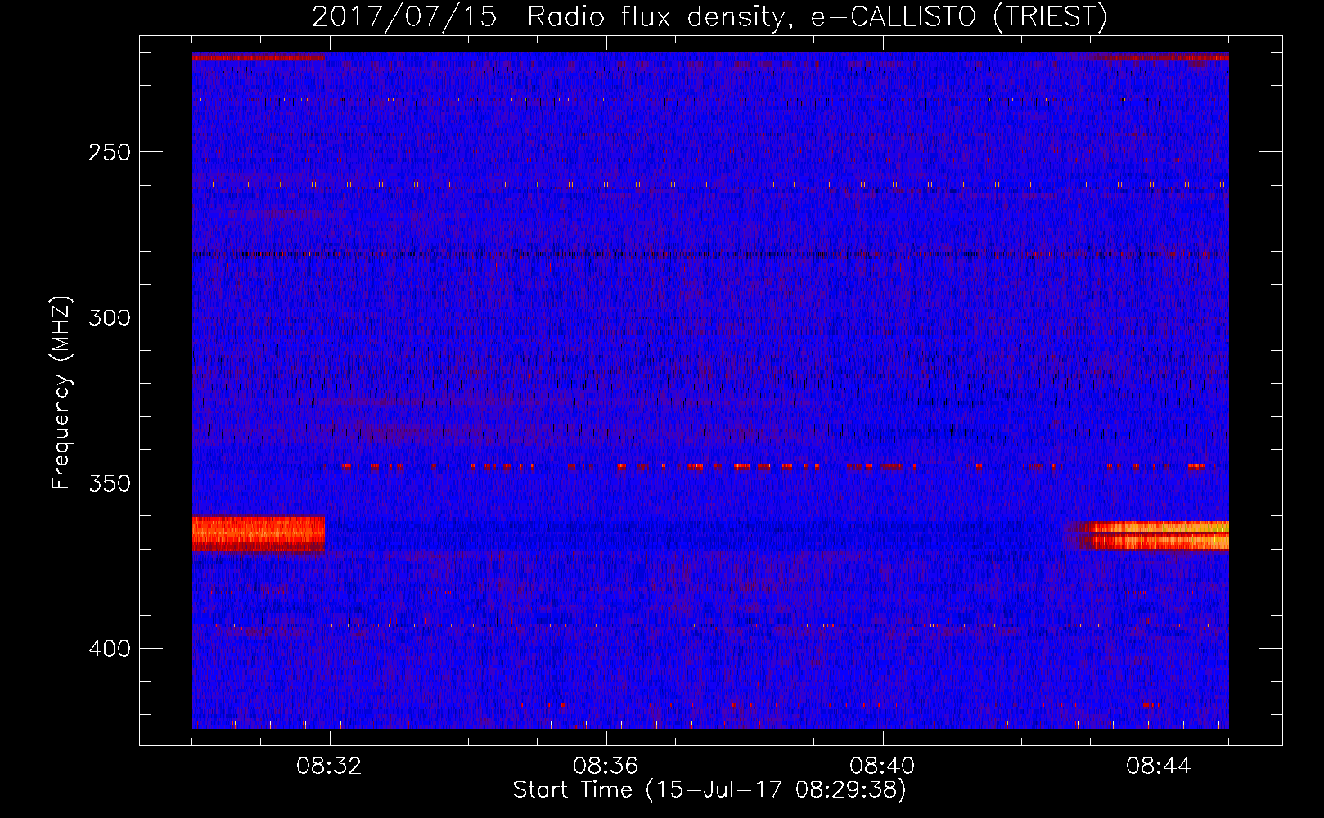Click the bright orange emission band at the left edge of the spectrogram
The height and width of the screenshot is (818, 1324).
[259, 533]
